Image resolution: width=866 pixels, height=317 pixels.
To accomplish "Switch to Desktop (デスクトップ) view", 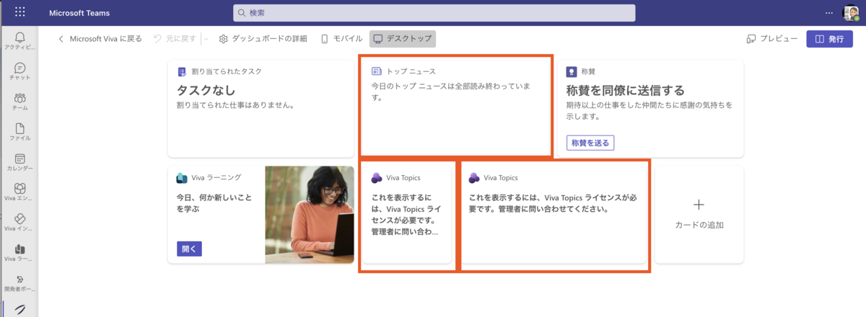I will tap(403, 39).
